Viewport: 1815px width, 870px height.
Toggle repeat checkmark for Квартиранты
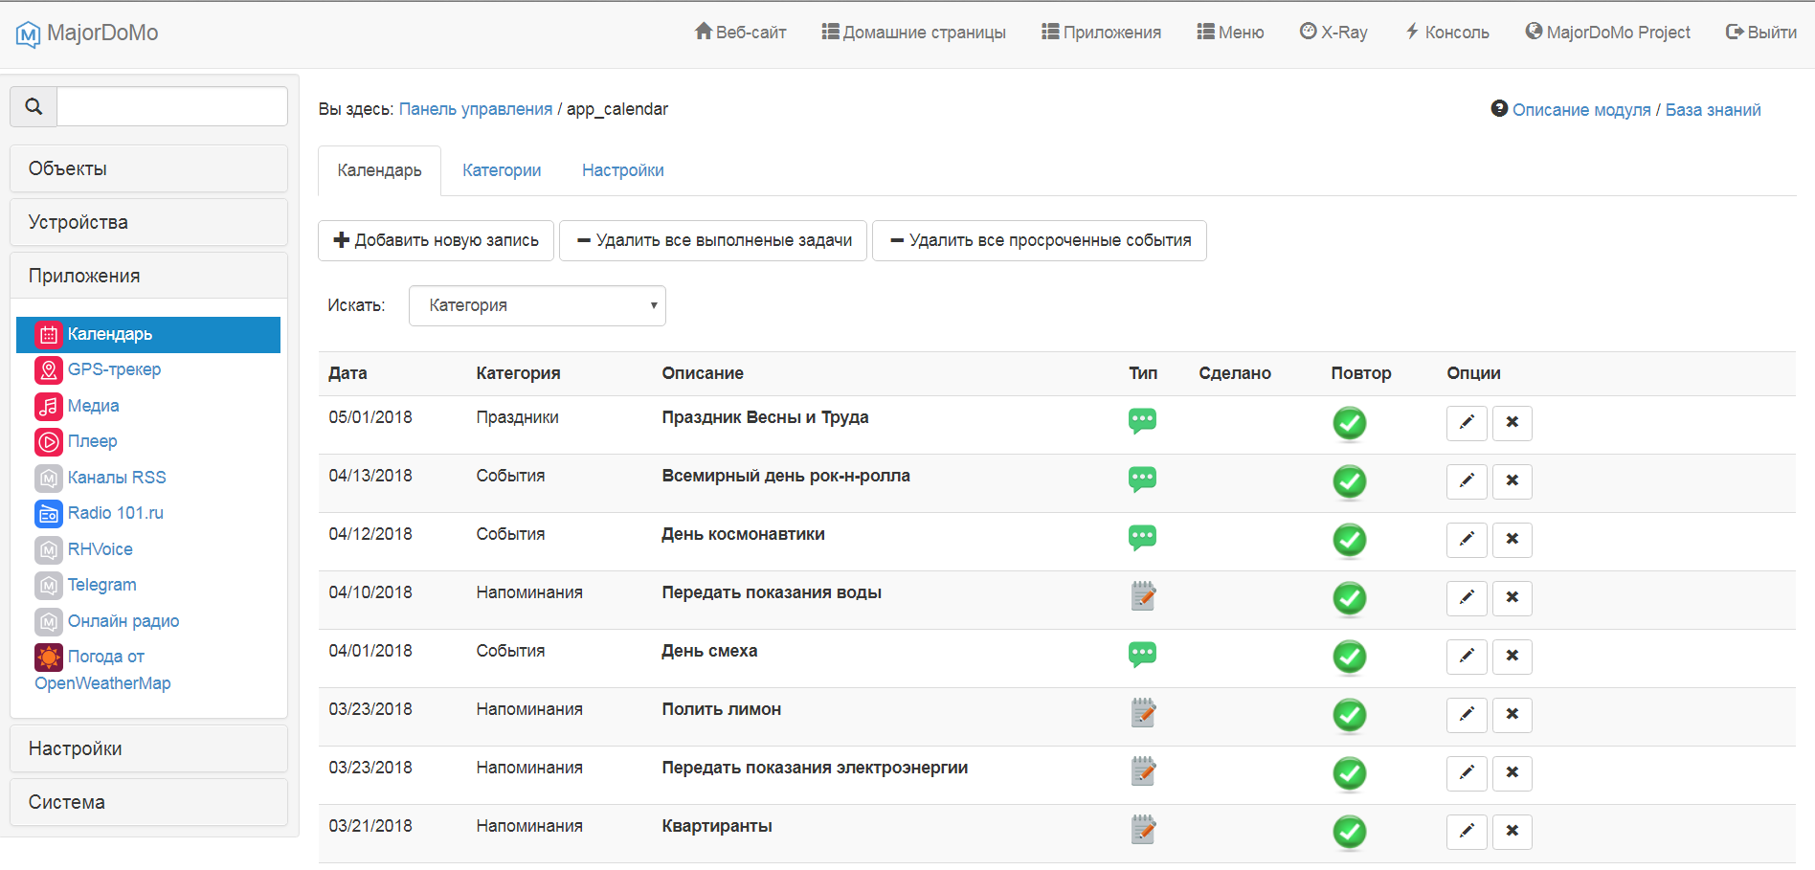(x=1349, y=832)
